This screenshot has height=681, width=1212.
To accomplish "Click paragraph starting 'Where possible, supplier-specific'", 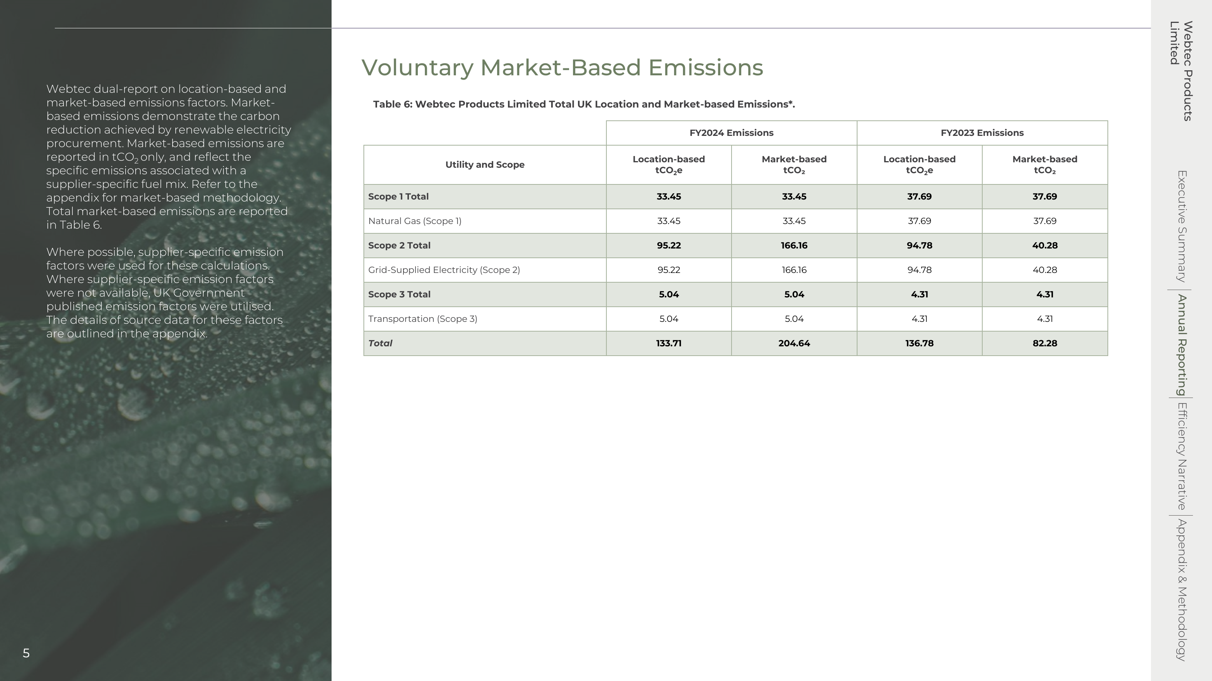I will pos(165,293).
